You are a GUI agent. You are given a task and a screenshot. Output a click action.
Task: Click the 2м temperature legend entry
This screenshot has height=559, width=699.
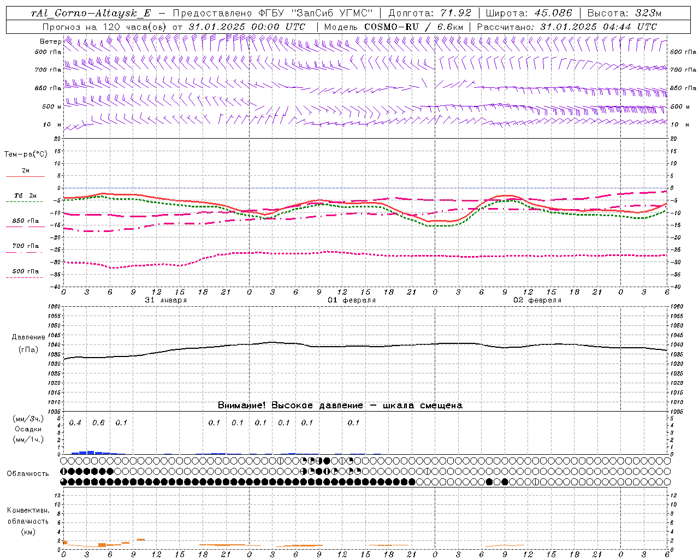(x=26, y=170)
